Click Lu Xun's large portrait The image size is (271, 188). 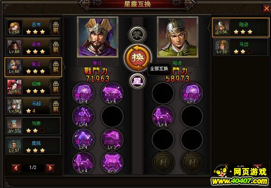click(178, 37)
